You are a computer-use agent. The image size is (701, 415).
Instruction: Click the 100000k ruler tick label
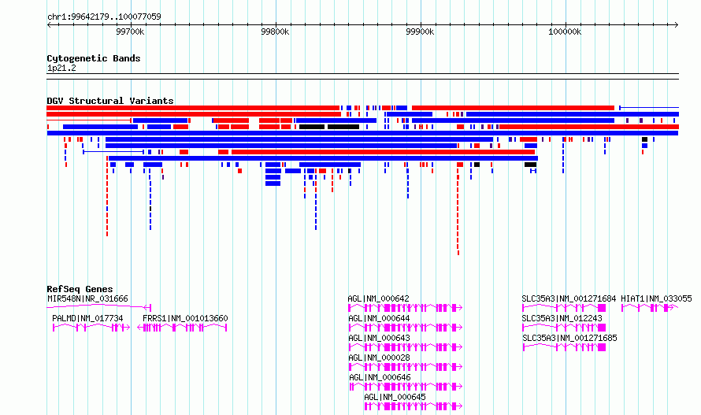pyautogui.click(x=565, y=31)
